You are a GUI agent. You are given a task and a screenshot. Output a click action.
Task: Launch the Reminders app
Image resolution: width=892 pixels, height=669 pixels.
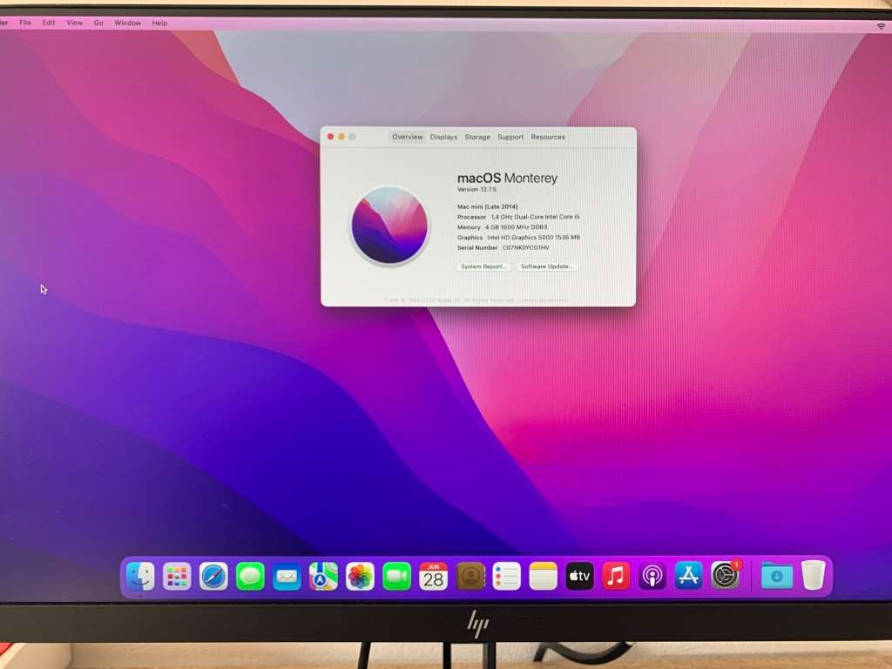(x=506, y=576)
